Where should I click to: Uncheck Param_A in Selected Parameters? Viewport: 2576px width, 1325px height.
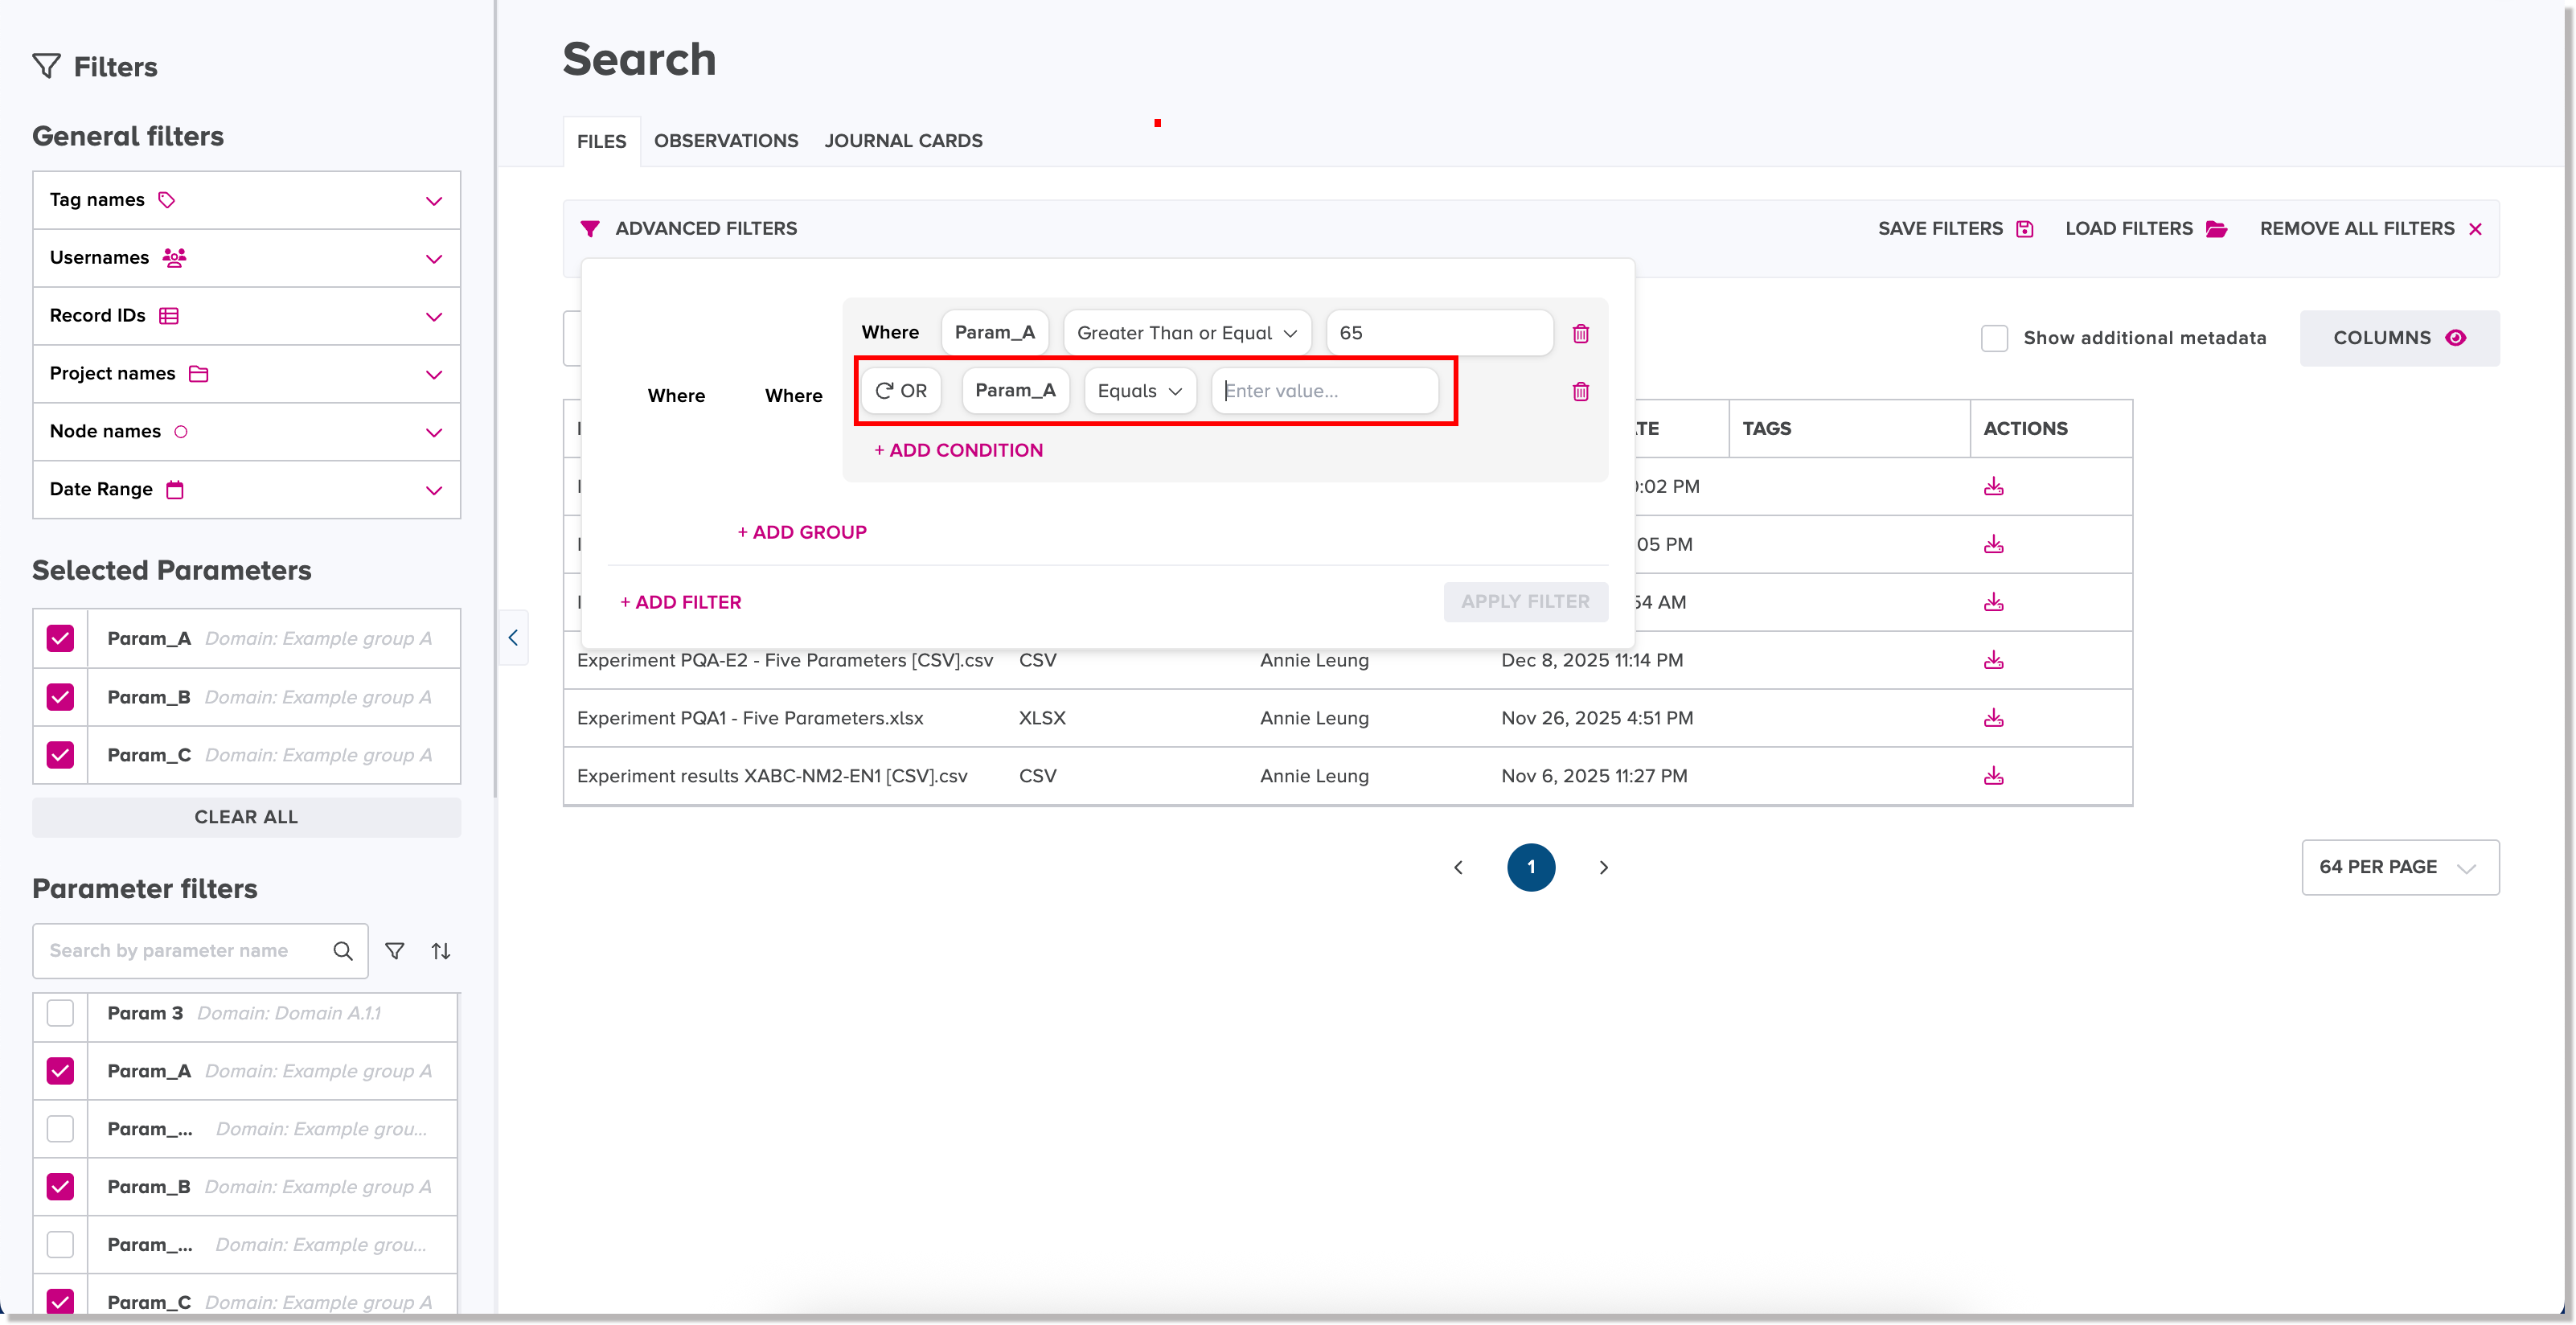click(60, 638)
